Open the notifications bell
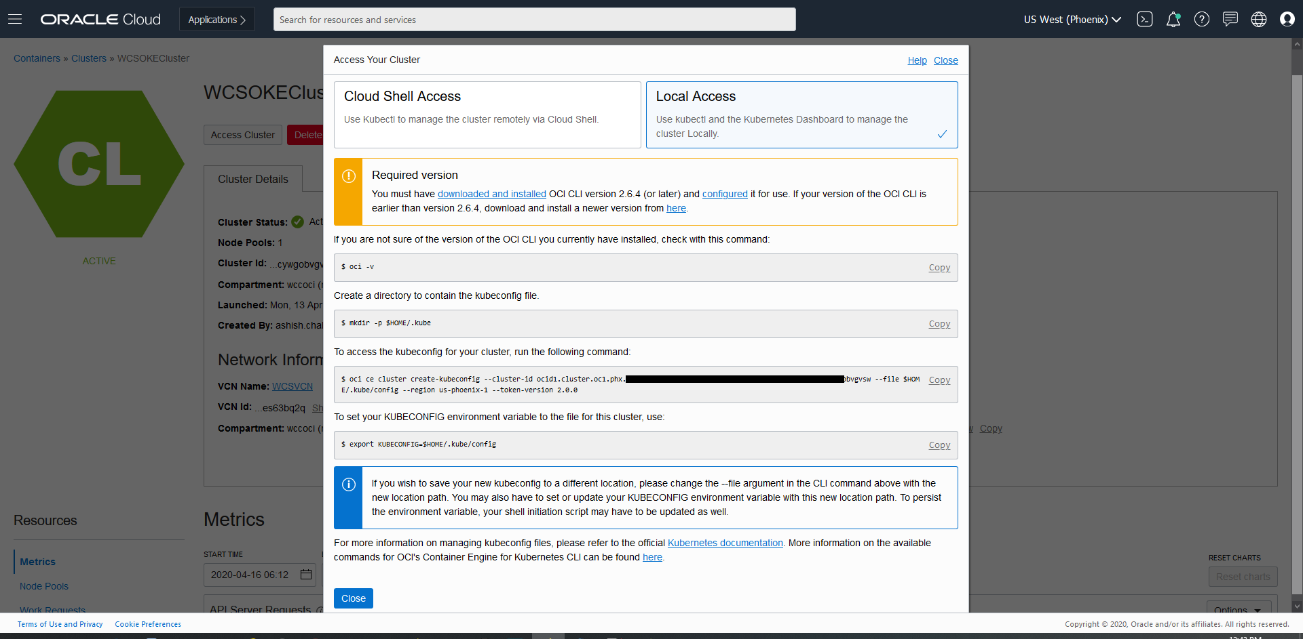This screenshot has width=1303, height=639. [x=1173, y=19]
